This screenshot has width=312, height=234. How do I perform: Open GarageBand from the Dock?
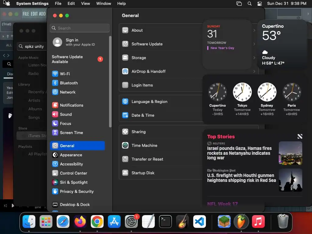coord(183,222)
